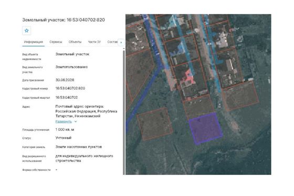Select the Части ЗУ tab
The width and height of the screenshot is (294, 196).
tap(94, 42)
